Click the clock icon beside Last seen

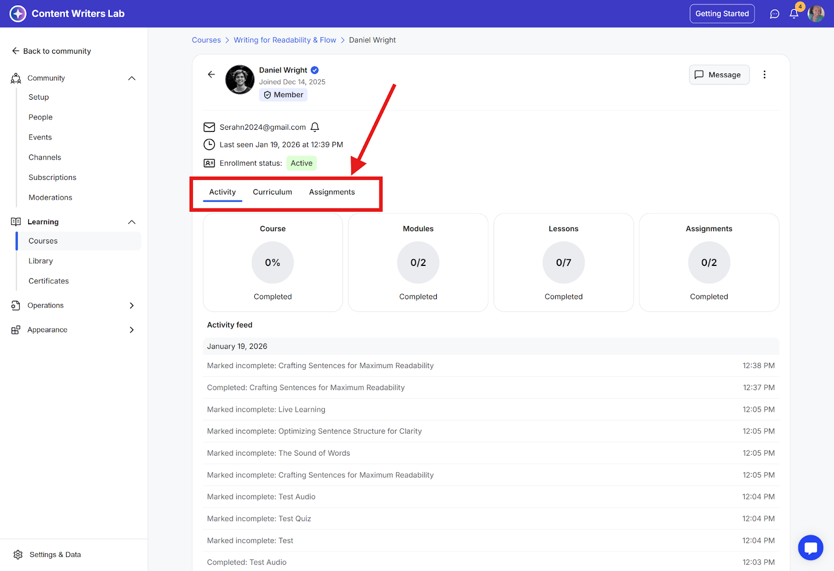coord(209,144)
